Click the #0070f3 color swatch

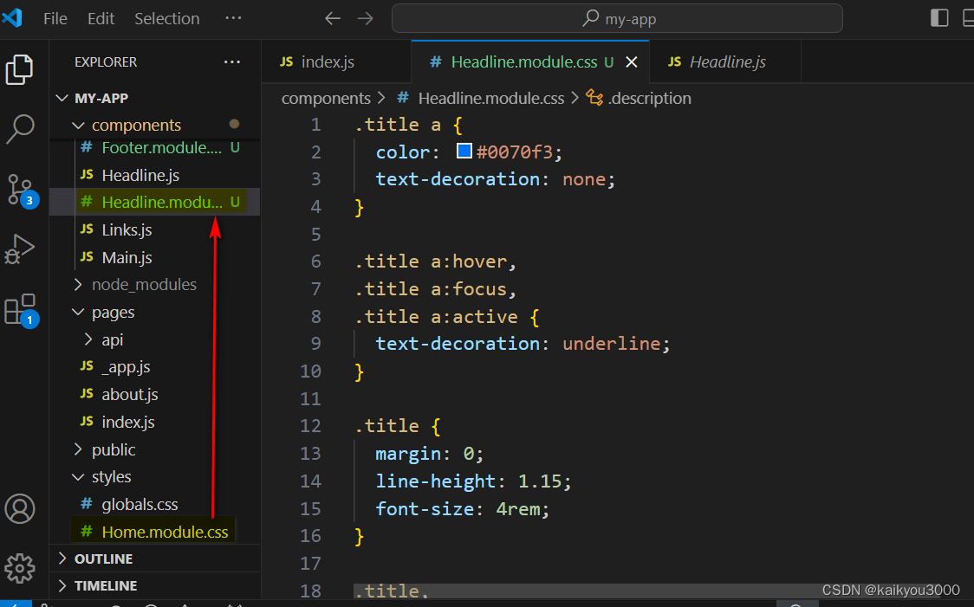click(x=464, y=151)
